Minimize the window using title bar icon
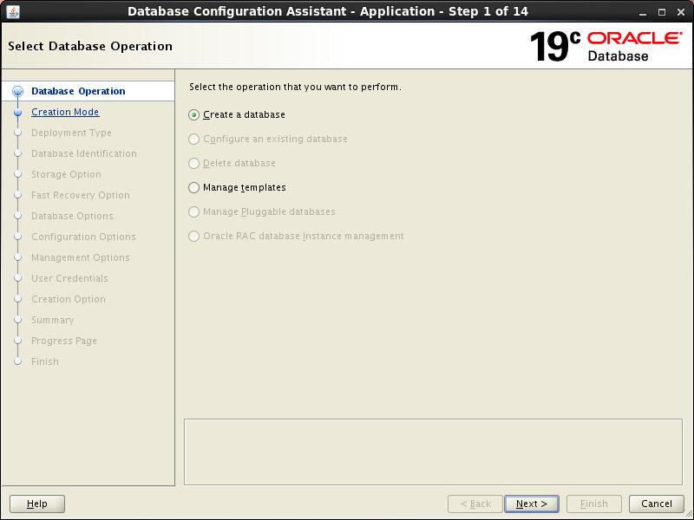Screen dimensions: 694x520 [643, 11]
